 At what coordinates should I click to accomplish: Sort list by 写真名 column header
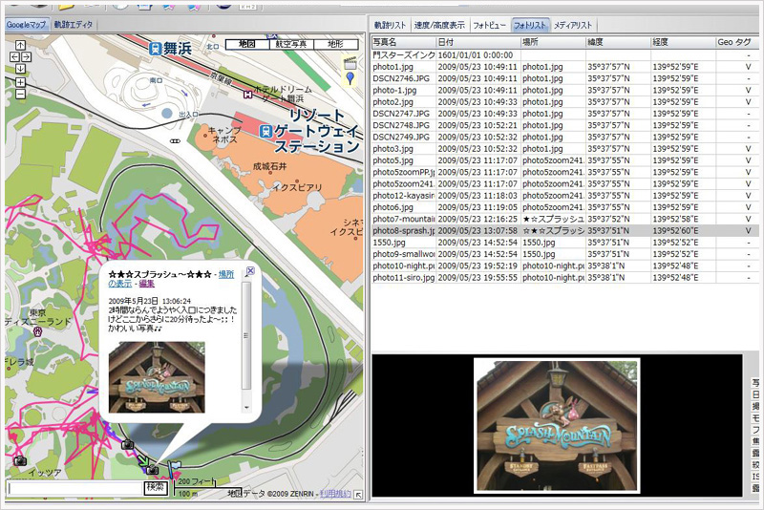404,42
